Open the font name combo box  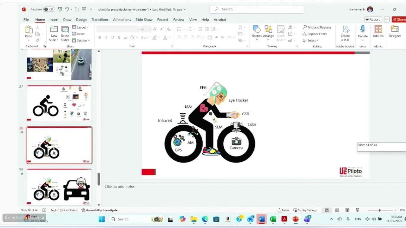tap(117, 29)
